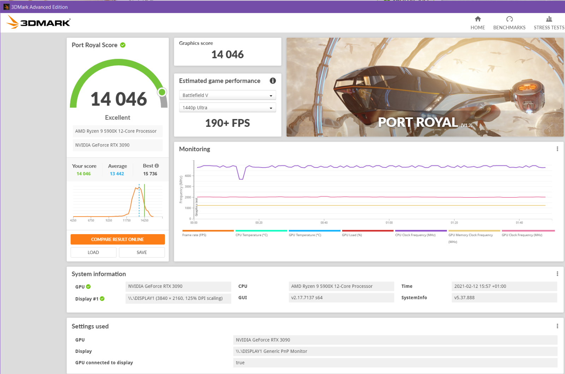Click the GPU connected to display true value

pyautogui.click(x=395, y=363)
